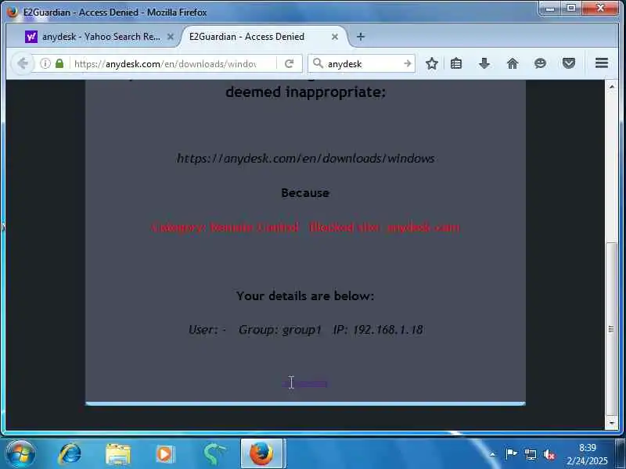The width and height of the screenshot is (626, 469).
Task: Click the smiley chat icon in toolbar
Action: point(540,63)
